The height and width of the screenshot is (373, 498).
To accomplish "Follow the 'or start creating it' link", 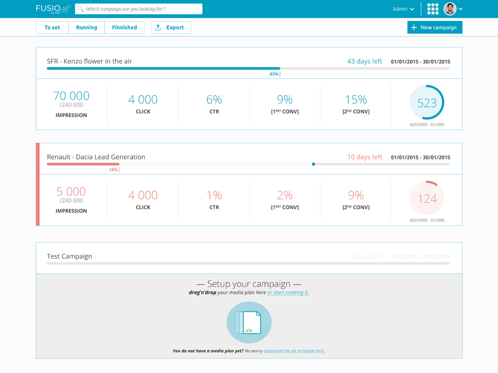I will point(288,292).
